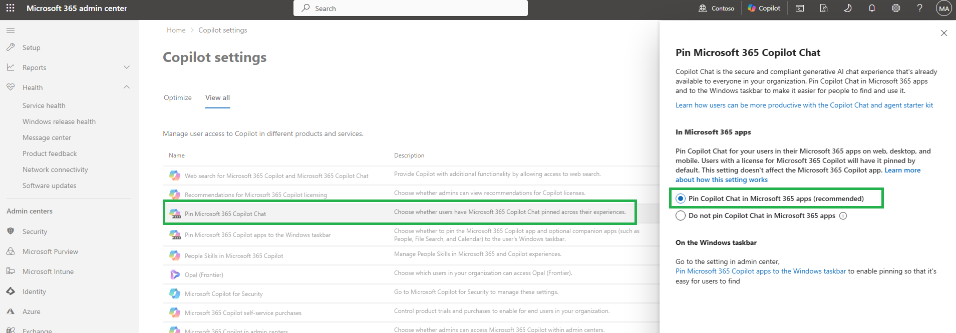Open Identity admin center
956x333 pixels.
tap(34, 291)
